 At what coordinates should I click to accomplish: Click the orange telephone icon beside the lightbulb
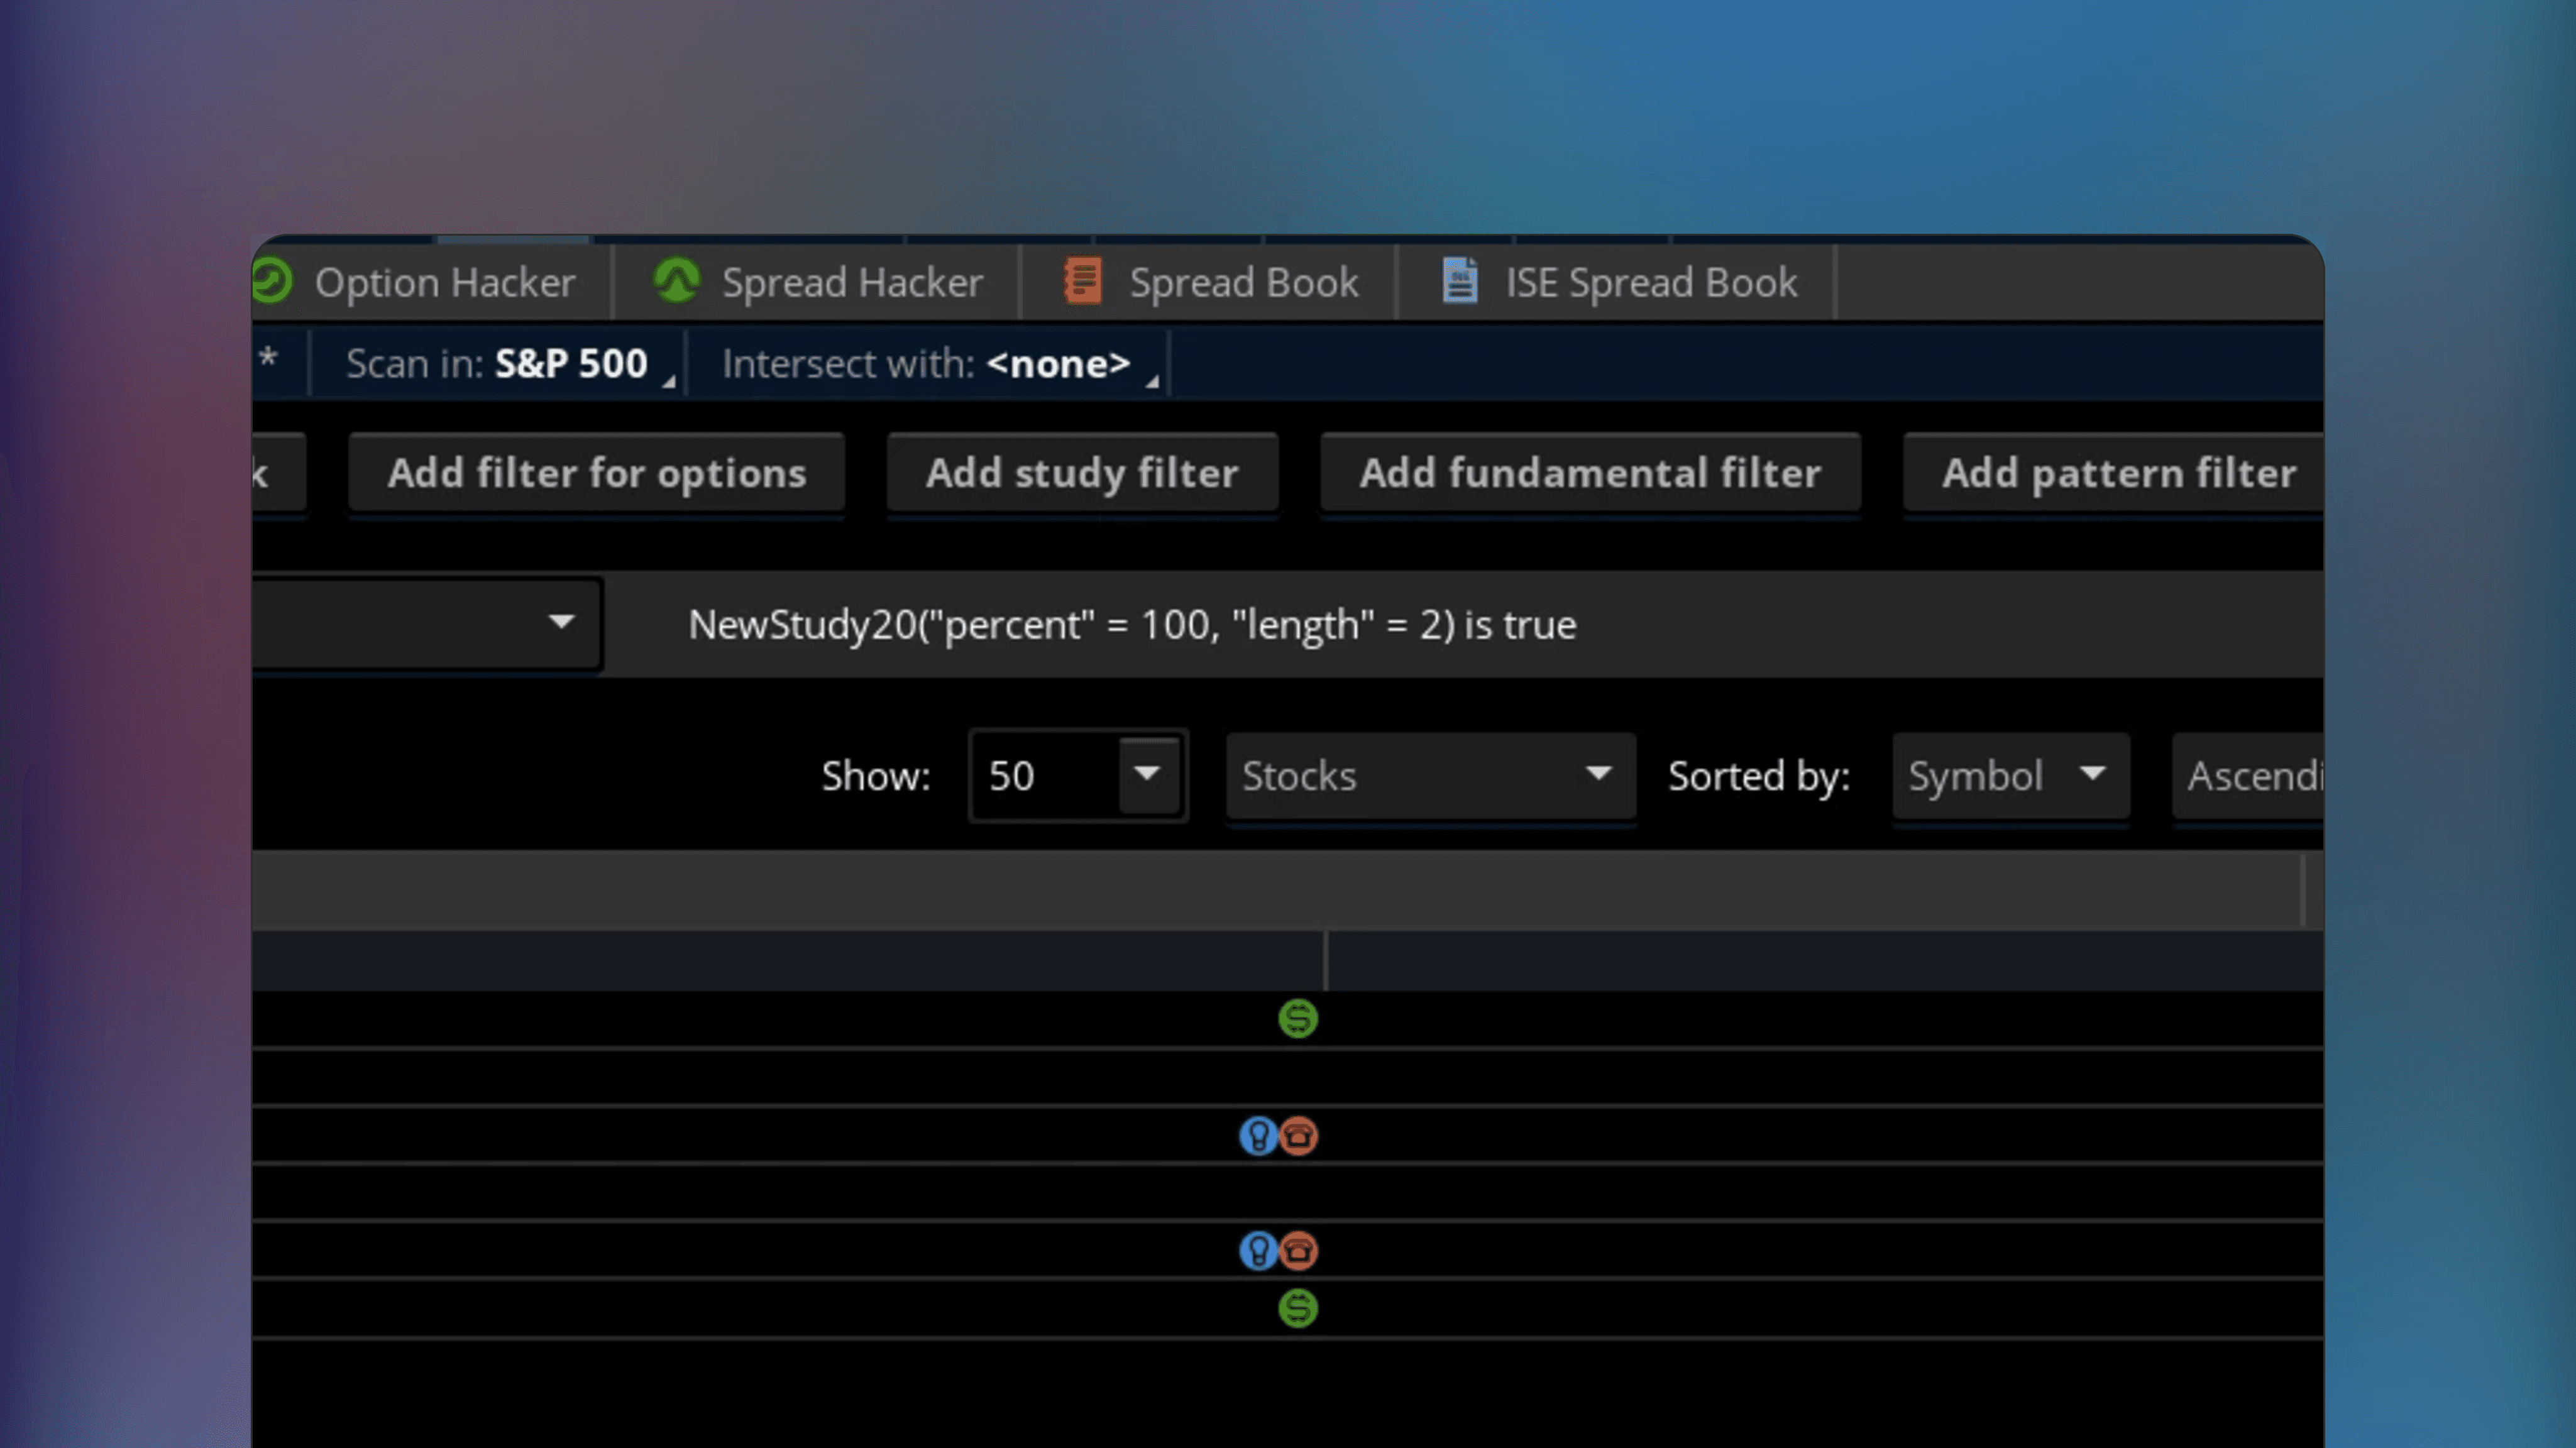click(1298, 1135)
